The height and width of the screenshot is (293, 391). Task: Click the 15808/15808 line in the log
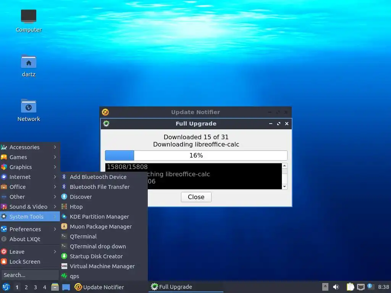(127, 167)
